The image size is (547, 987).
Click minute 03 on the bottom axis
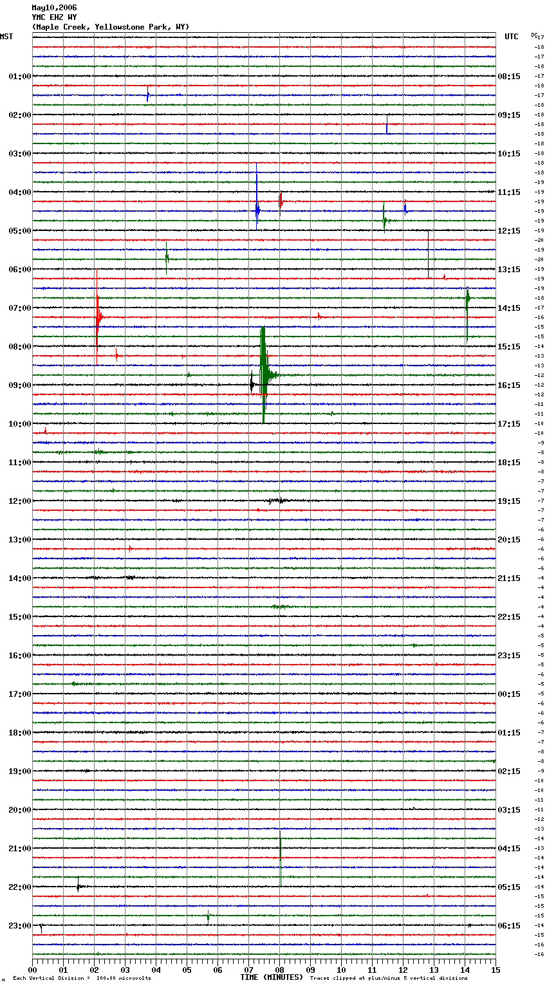coord(125,970)
